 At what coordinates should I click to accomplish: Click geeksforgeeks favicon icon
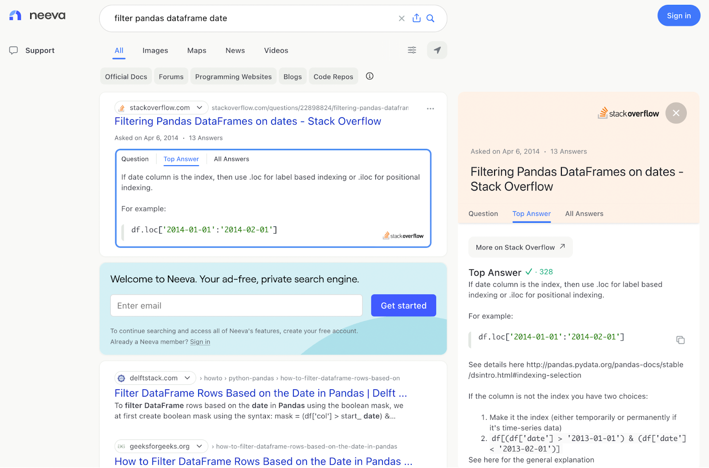pyautogui.click(x=121, y=446)
